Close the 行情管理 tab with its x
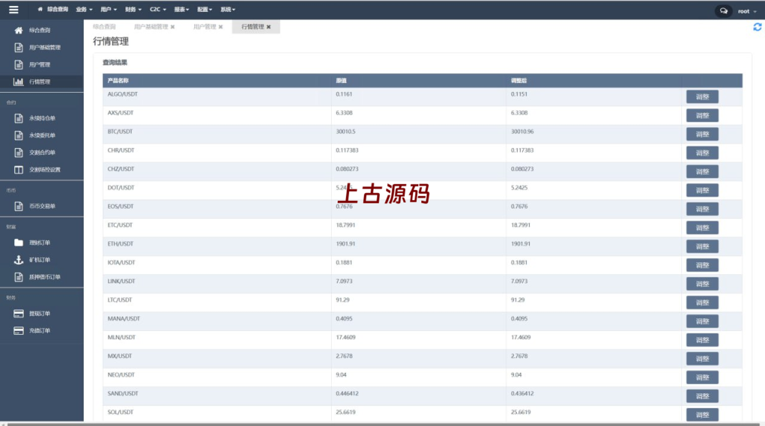Image resolution: width=765 pixels, height=426 pixels. click(x=268, y=27)
